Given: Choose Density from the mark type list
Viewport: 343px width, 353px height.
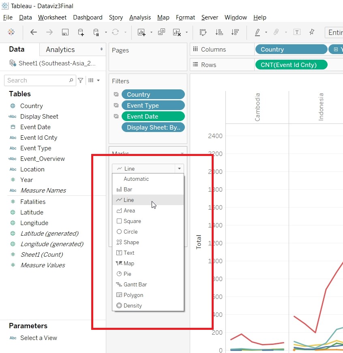Looking at the screenshot, I should click(133, 305).
